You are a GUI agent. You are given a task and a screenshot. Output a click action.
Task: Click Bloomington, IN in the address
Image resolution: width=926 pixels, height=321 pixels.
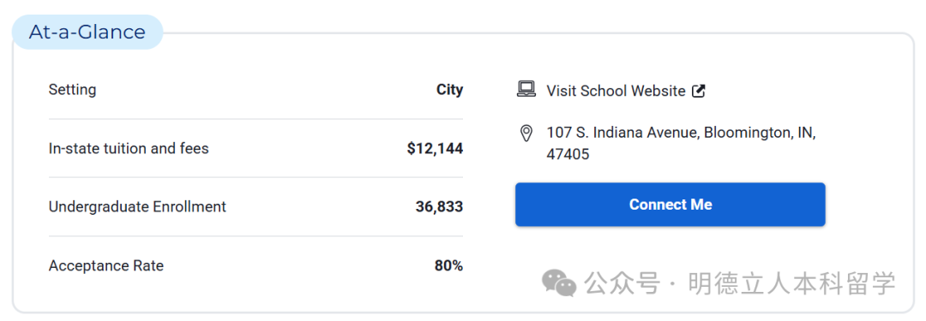760,133
